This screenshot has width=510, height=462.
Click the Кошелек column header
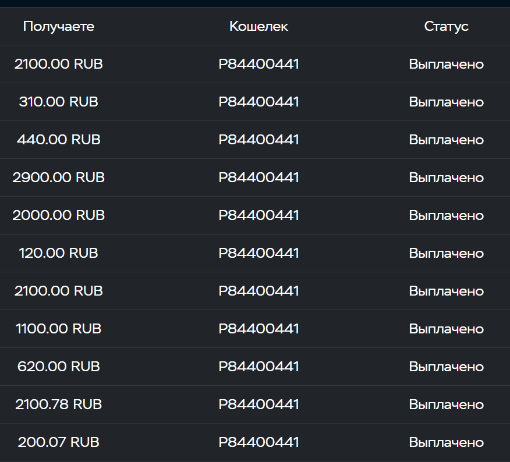coord(258,26)
